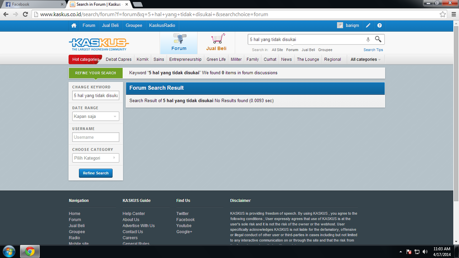Click bariqm username link
This screenshot has height=258, width=459.
(352, 25)
